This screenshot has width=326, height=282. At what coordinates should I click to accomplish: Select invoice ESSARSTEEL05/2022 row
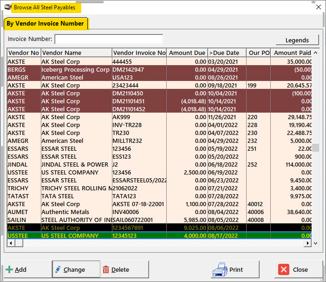[159, 181]
